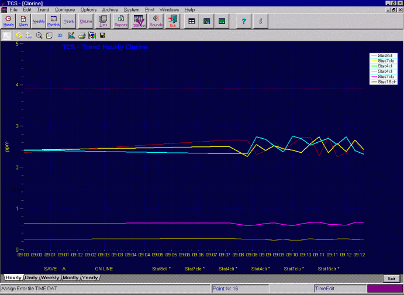Image resolution: width=404 pixels, height=295 pixels.
Task: Toggle the 3D chart view
Action: (60, 35)
